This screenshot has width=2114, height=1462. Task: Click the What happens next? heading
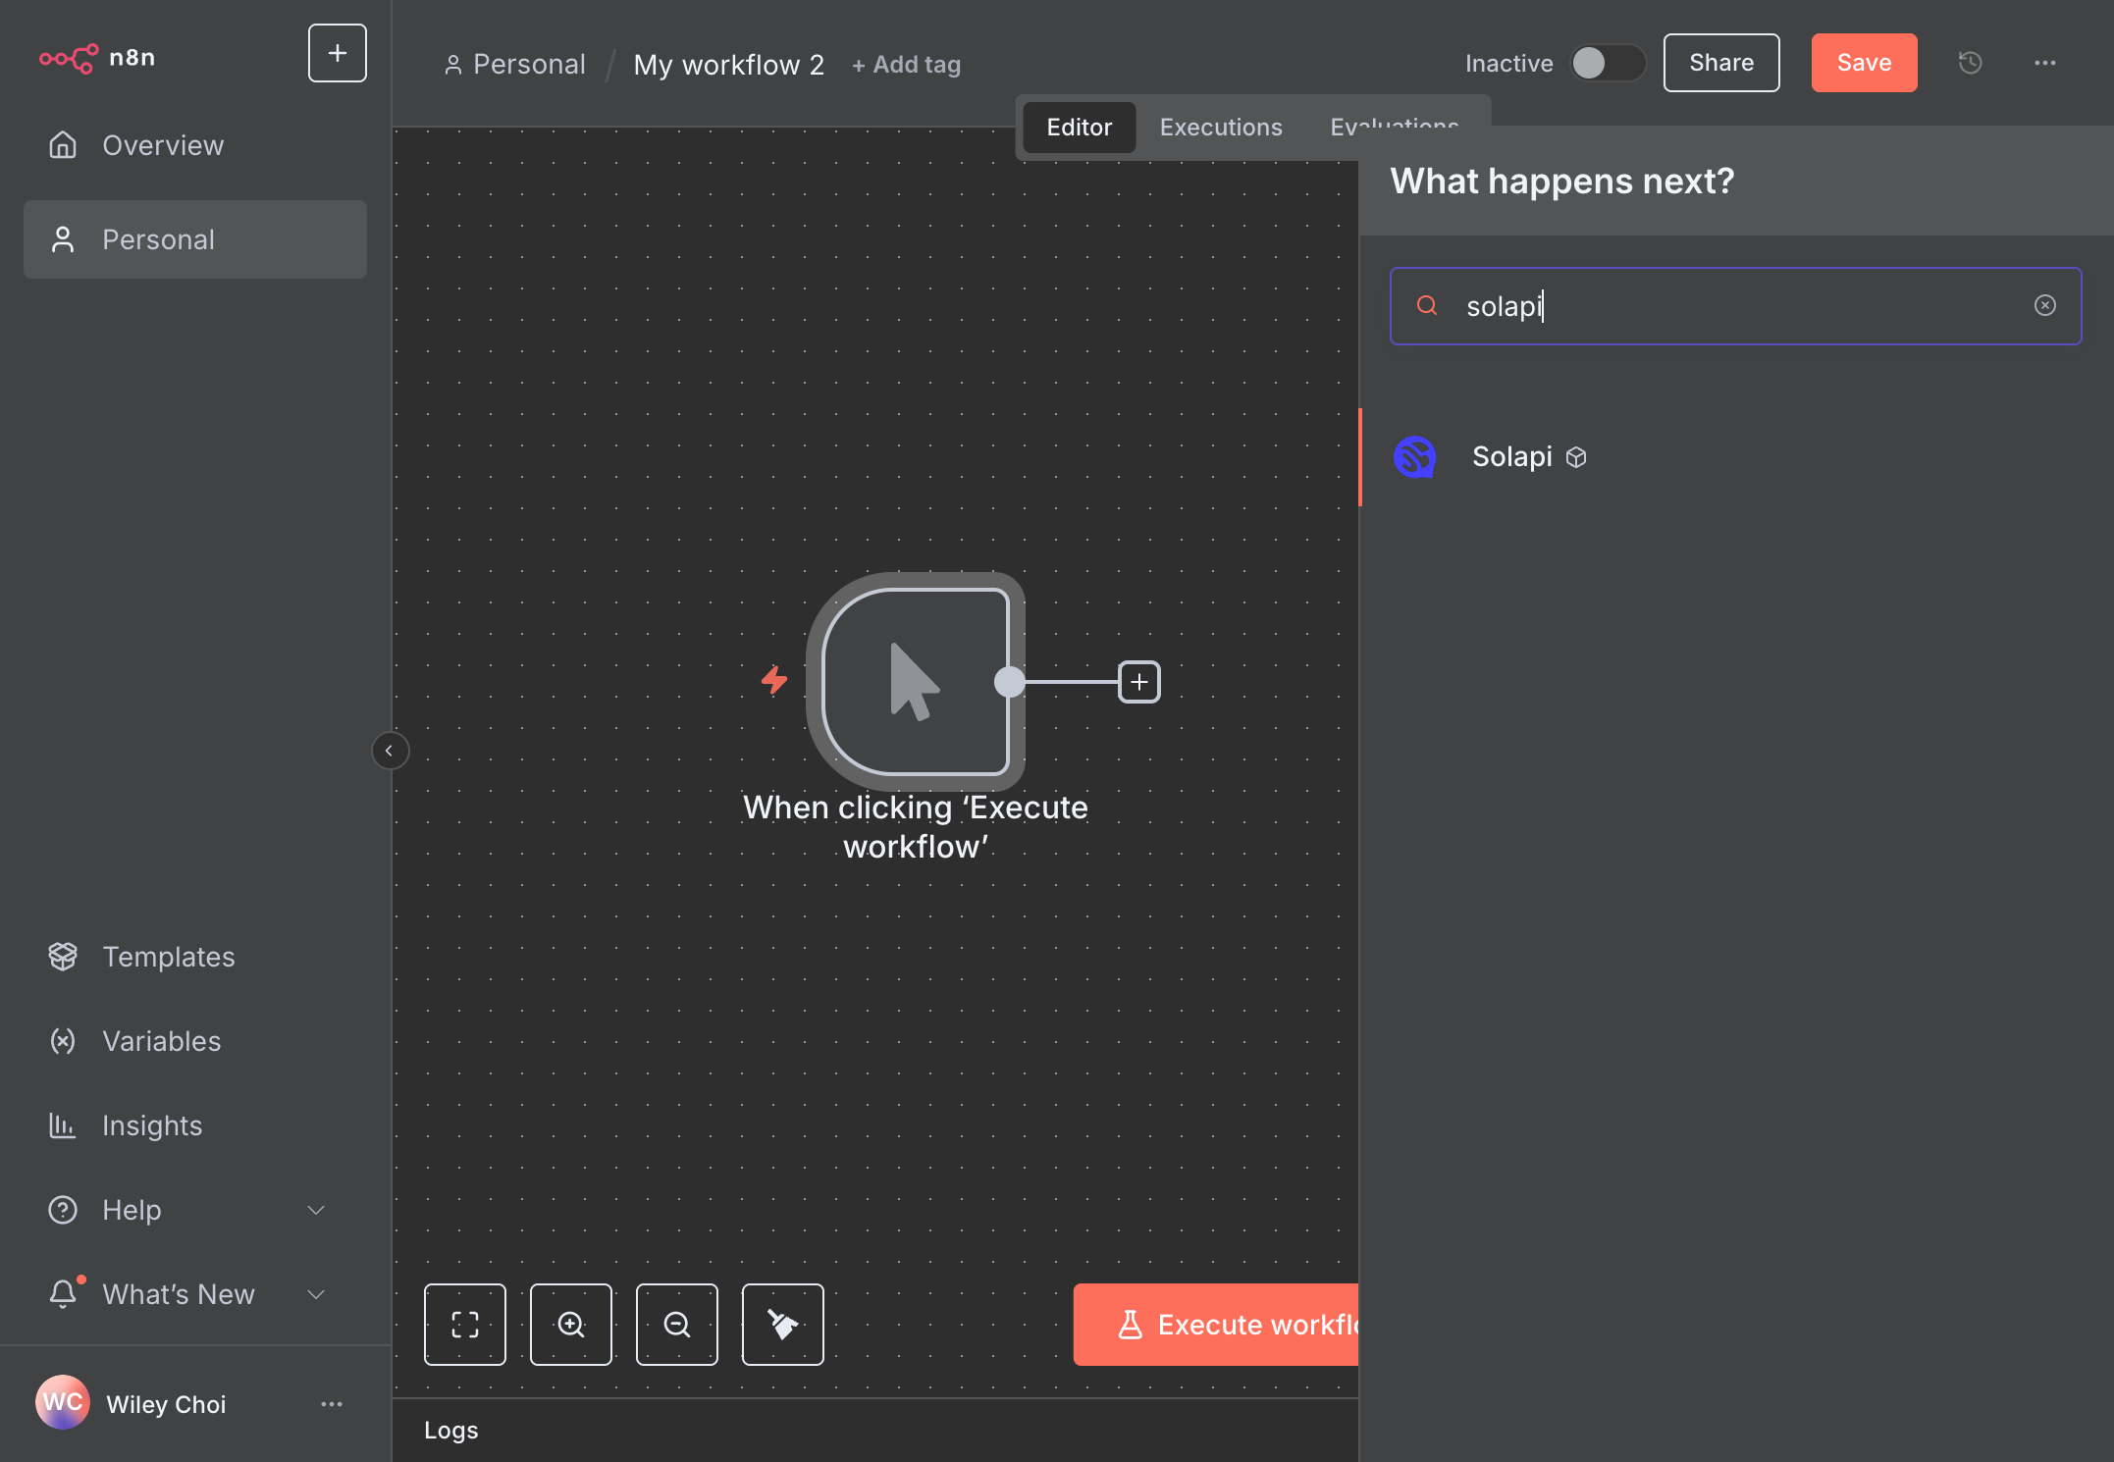click(x=1562, y=182)
